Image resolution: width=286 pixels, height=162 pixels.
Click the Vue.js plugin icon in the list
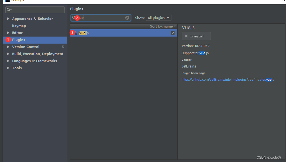(76, 33)
